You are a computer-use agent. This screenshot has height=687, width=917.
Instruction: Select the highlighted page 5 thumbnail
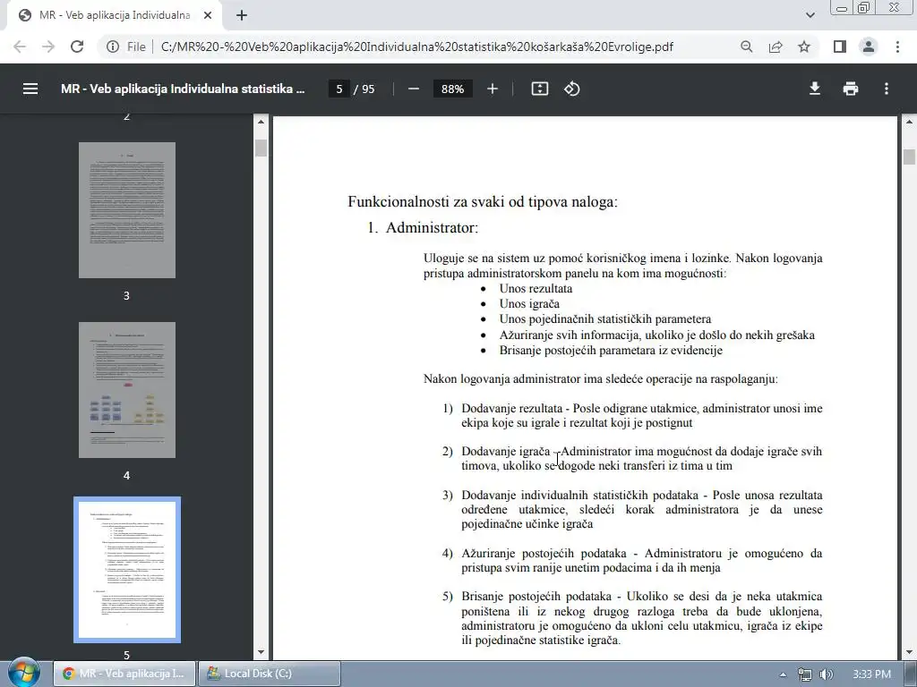point(127,570)
